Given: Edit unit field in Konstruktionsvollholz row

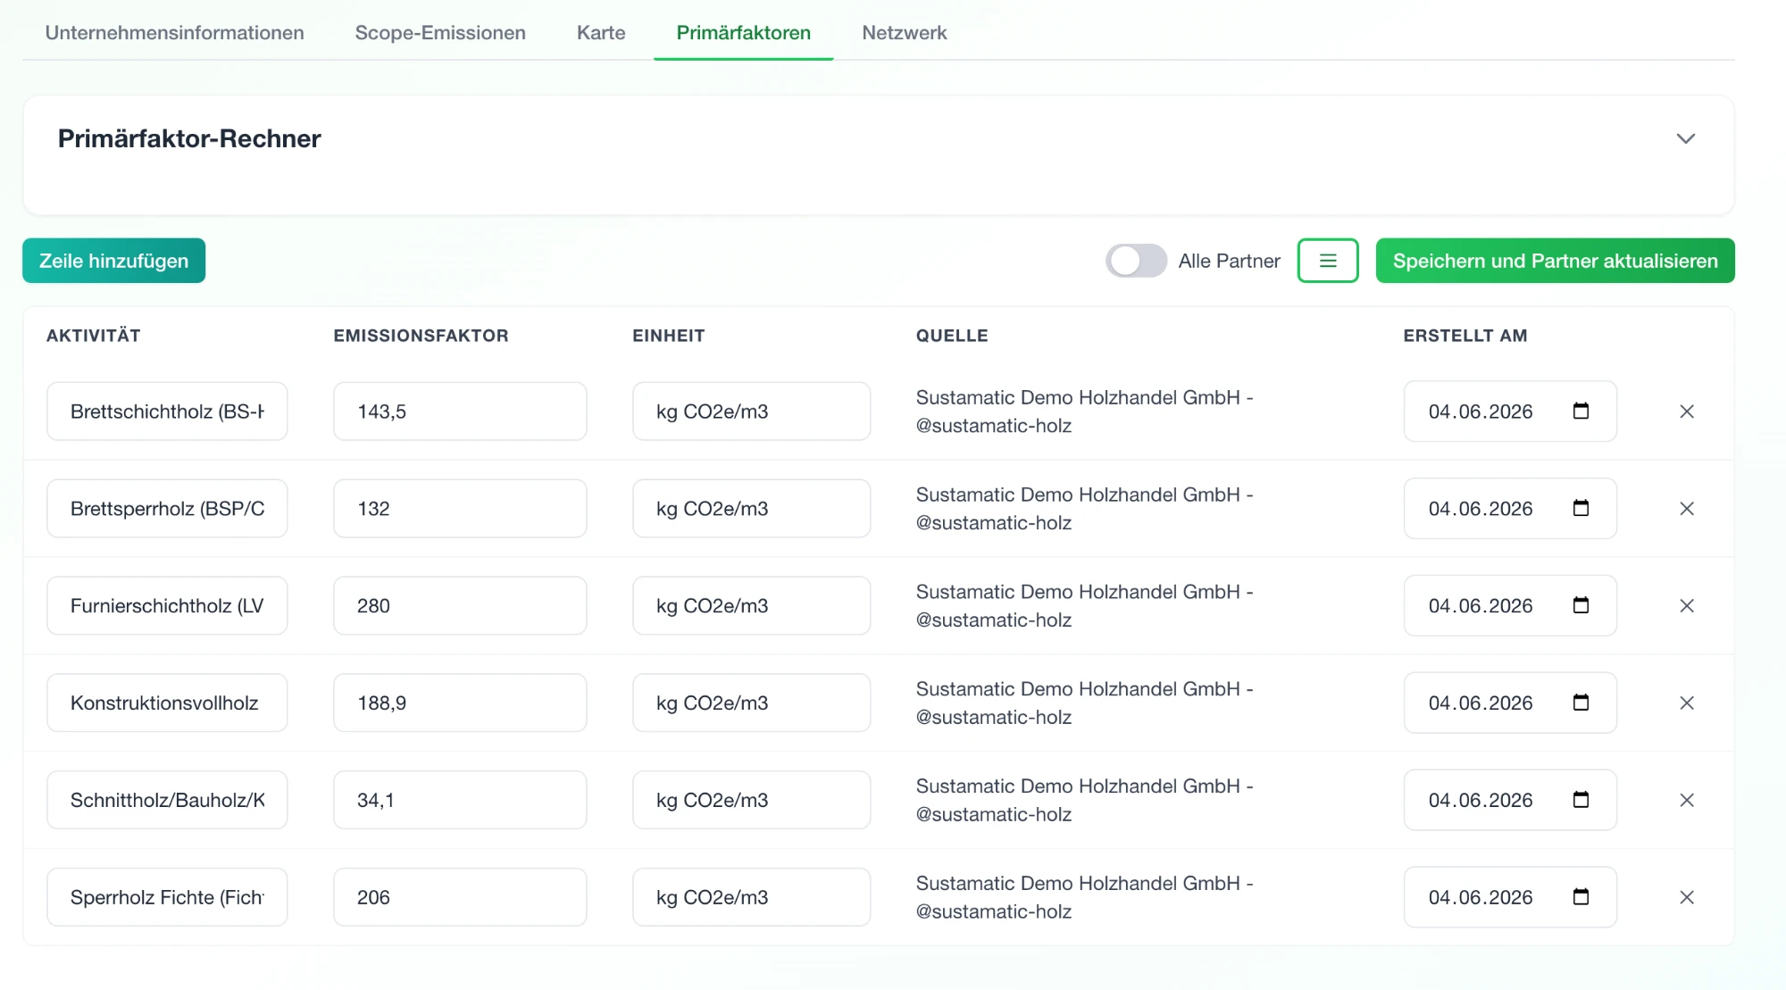Looking at the screenshot, I should click(752, 703).
